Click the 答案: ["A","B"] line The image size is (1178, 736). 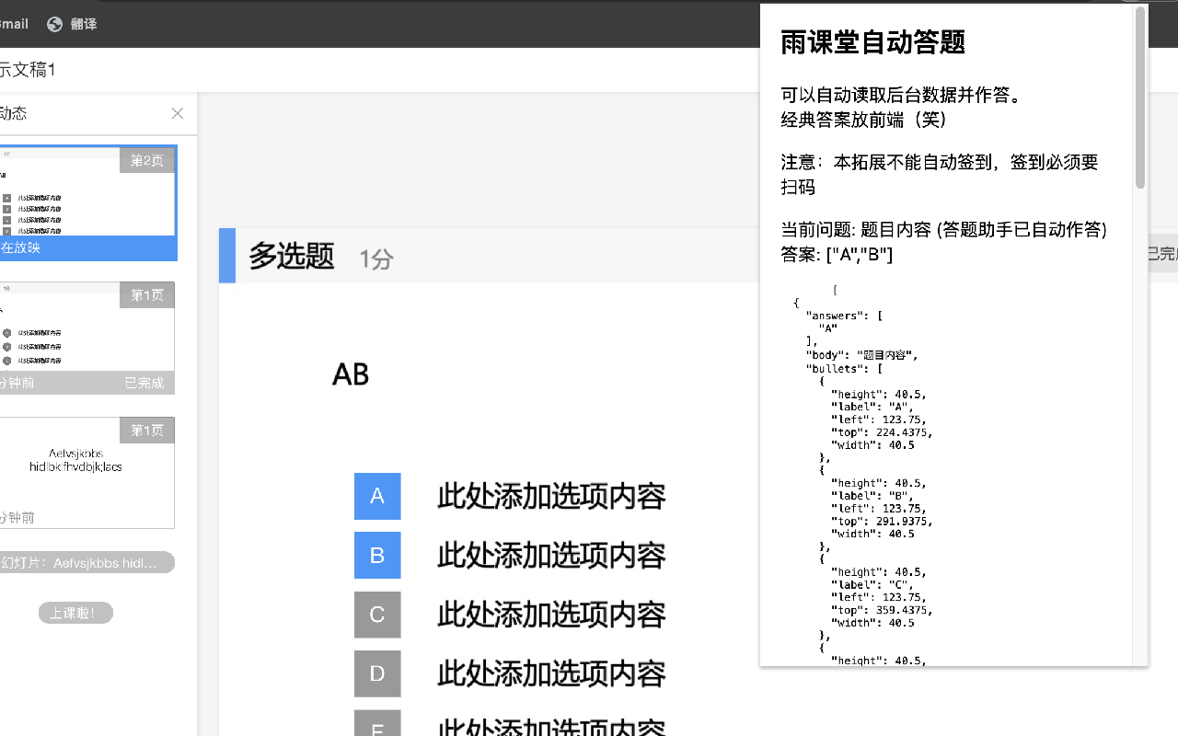[837, 254]
